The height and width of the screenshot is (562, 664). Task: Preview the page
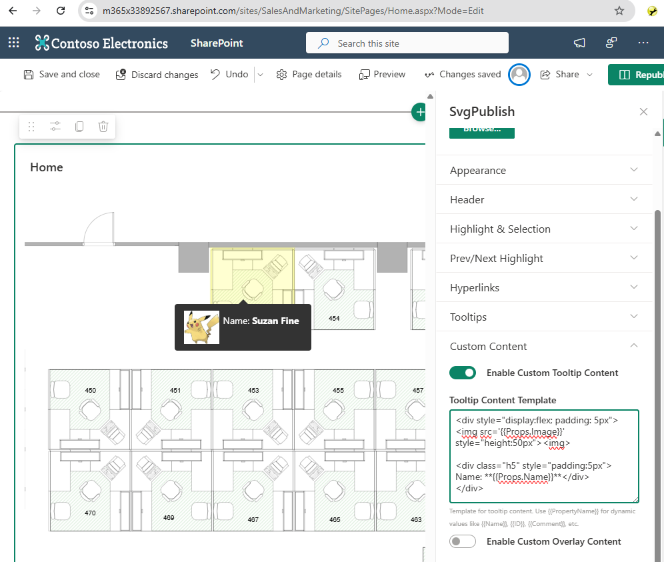pyautogui.click(x=382, y=75)
